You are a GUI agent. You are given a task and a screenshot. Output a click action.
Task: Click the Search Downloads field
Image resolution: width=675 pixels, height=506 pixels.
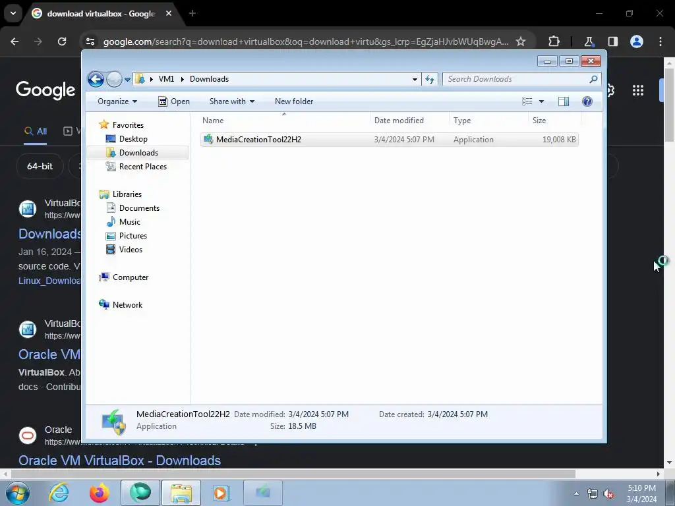click(x=521, y=79)
